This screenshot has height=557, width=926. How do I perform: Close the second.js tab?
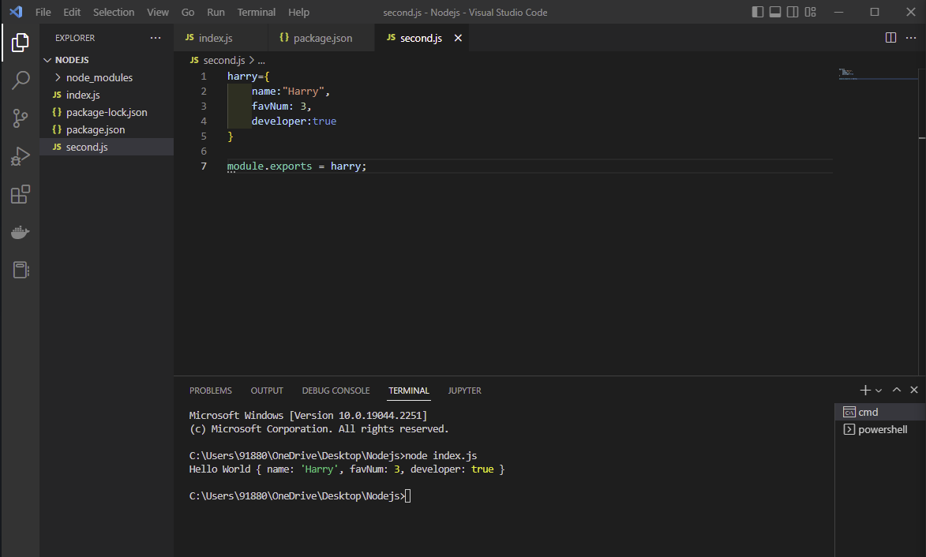(458, 38)
